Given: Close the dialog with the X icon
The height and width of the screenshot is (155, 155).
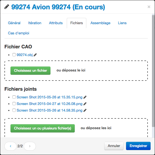Looking at the screenshot, I should coord(149,7).
